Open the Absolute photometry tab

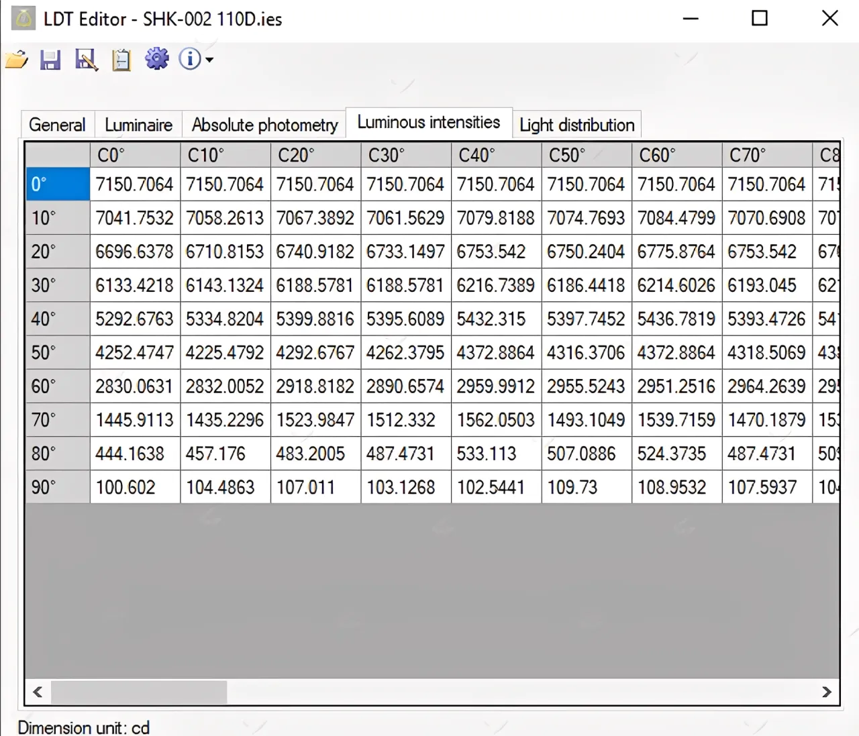pyautogui.click(x=264, y=125)
